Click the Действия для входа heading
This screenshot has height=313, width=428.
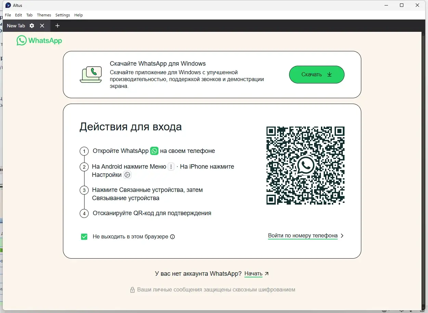tap(131, 127)
